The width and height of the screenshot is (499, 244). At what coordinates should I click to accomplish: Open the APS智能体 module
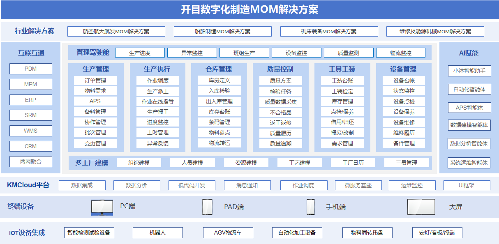coord(469,108)
